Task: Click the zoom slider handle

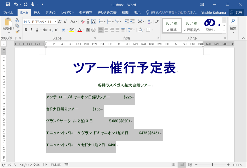Action: pos(212,165)
